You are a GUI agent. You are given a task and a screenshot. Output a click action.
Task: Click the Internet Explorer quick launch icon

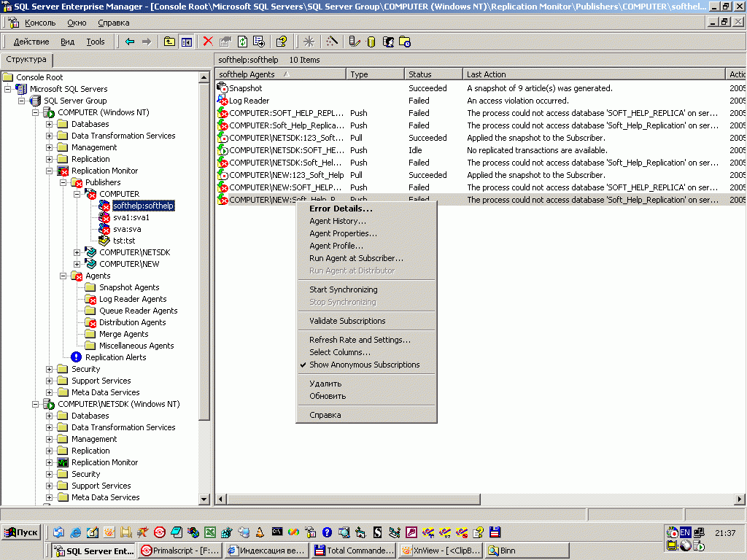coord(75,532)
